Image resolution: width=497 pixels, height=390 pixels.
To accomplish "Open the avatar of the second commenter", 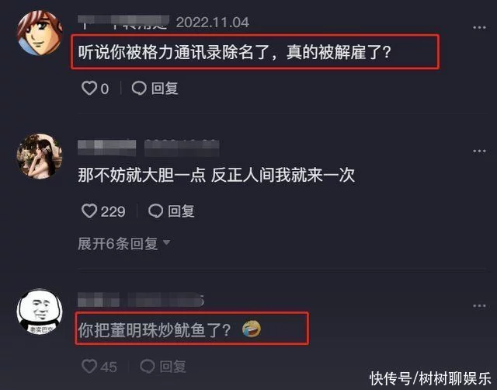I will click(40, 156).
